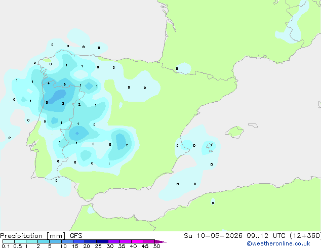Screen dimensions: 321x248
Task: Click legend scale label '35'
Action: [122, 246]
